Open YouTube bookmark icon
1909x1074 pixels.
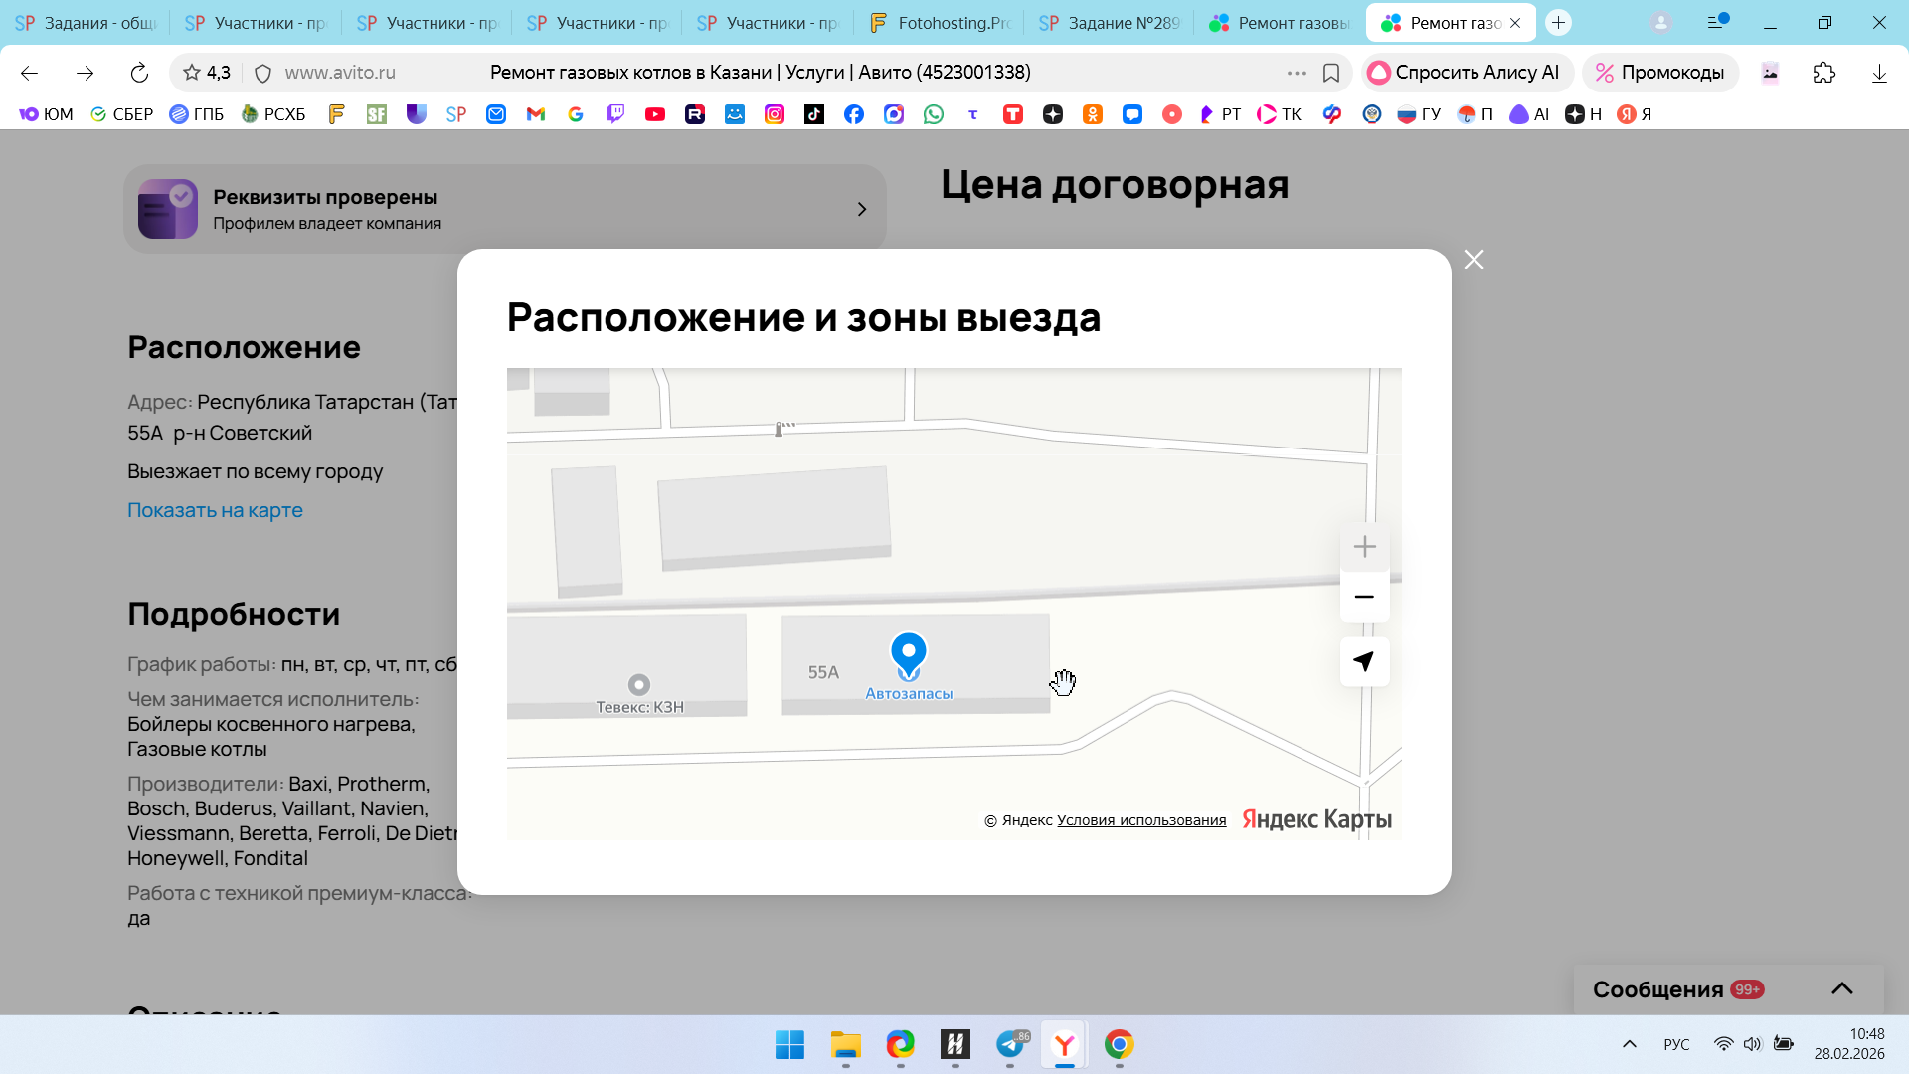pyautogui.click(x=654, y=114)
